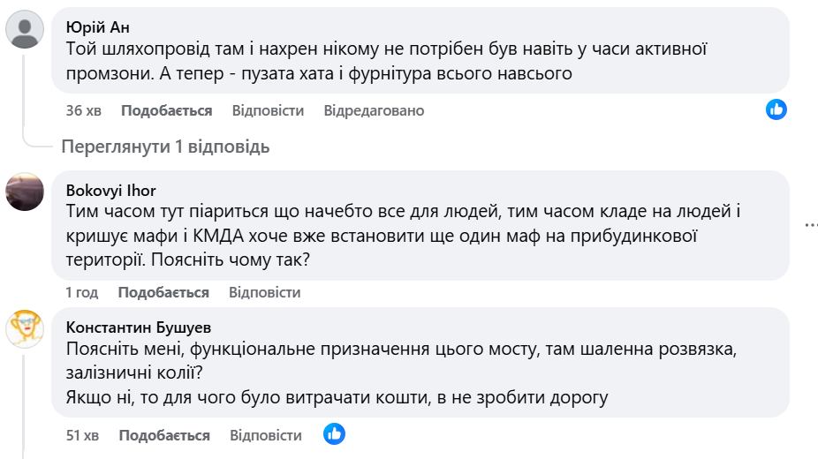Toggle Подобається on Юрій Ан's comment

pos(166,110)
